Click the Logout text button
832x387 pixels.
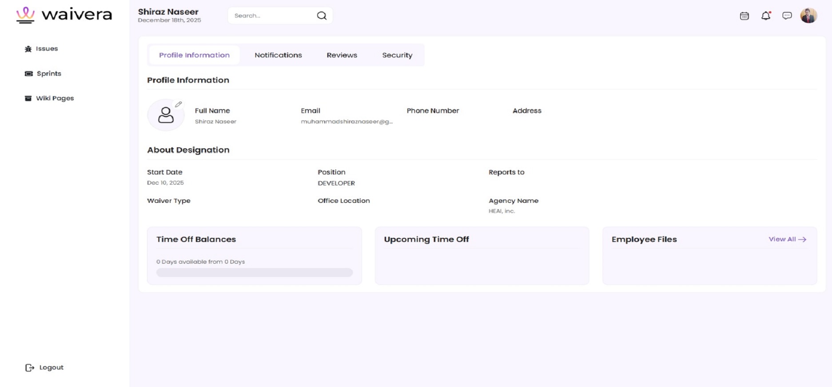(x=52, y=367)
